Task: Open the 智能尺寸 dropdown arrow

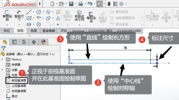Action: pyautogui.click(x=19, y=25)
